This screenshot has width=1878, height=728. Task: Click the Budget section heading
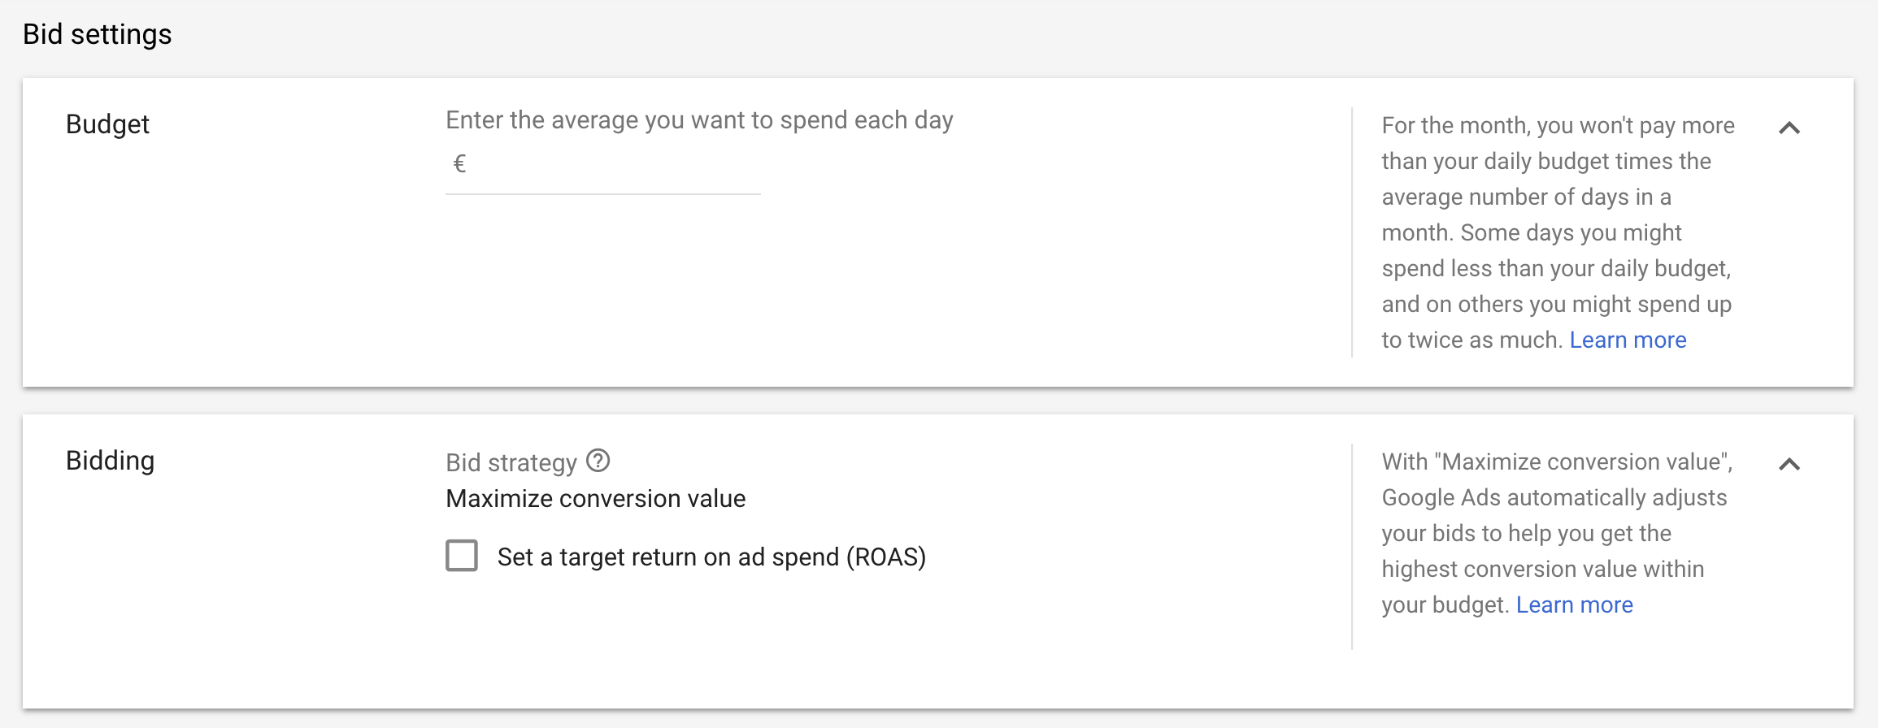pos(107,124)
